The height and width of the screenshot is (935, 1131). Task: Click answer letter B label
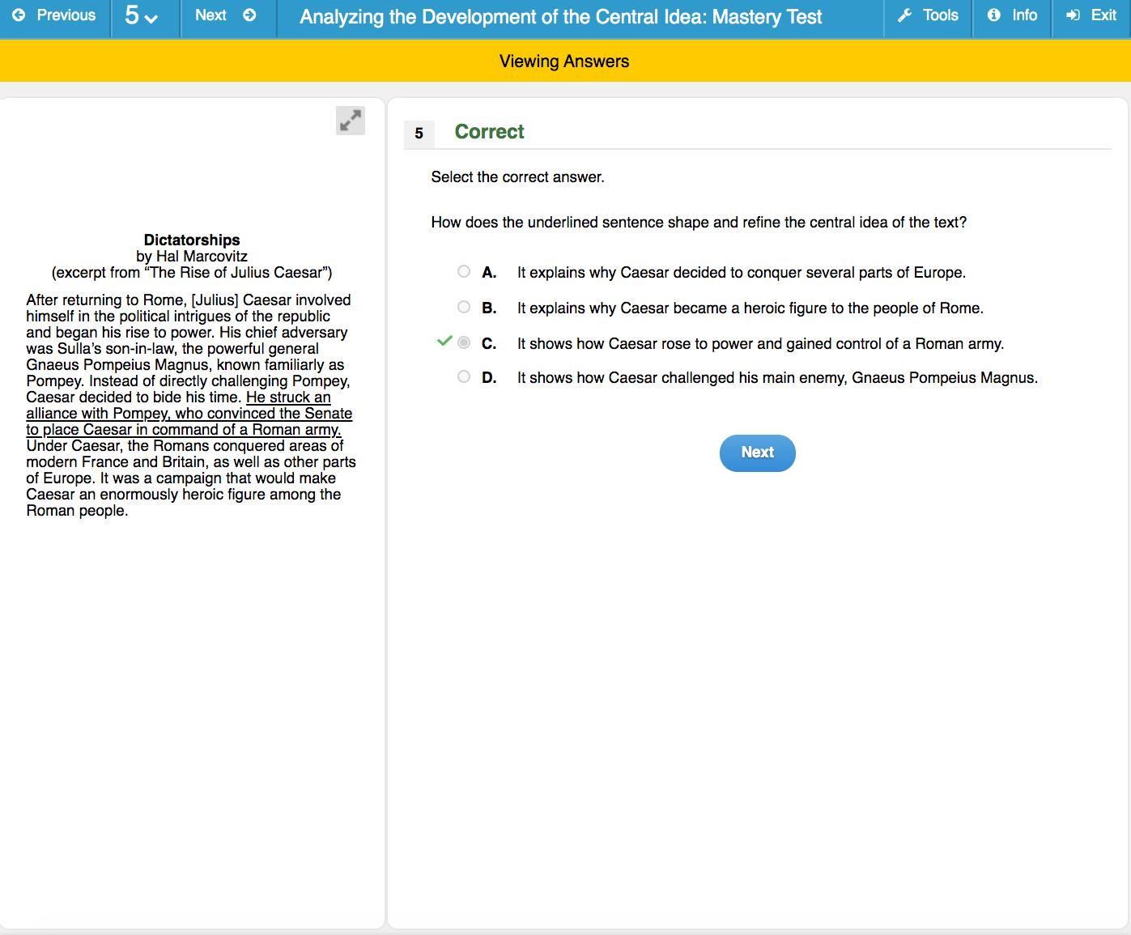[x=489, y=308]
